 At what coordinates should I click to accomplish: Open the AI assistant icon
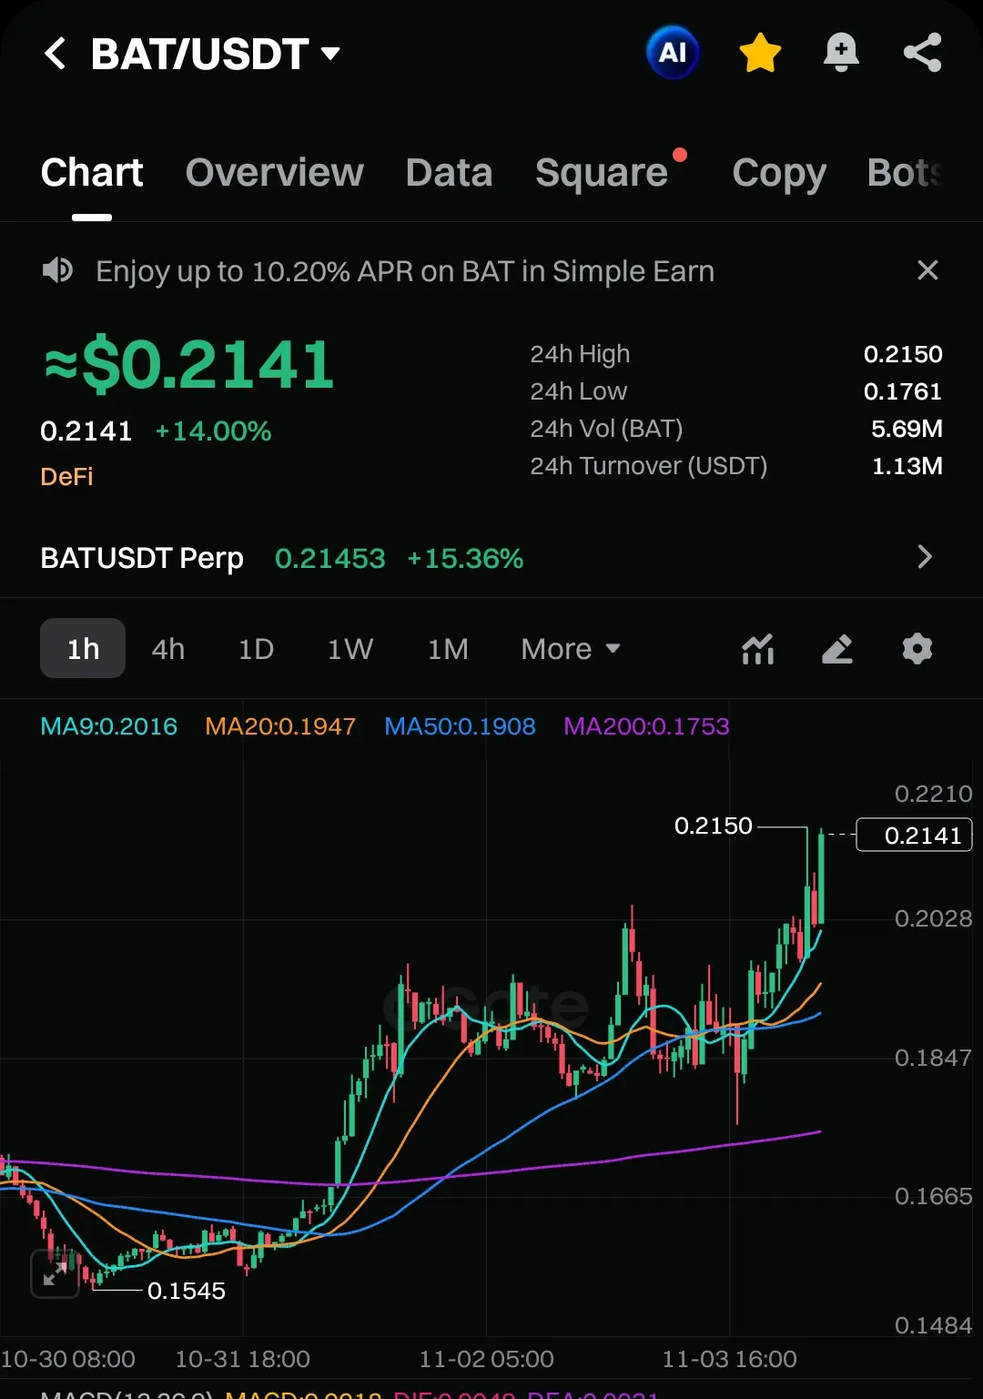coord(673,53)
